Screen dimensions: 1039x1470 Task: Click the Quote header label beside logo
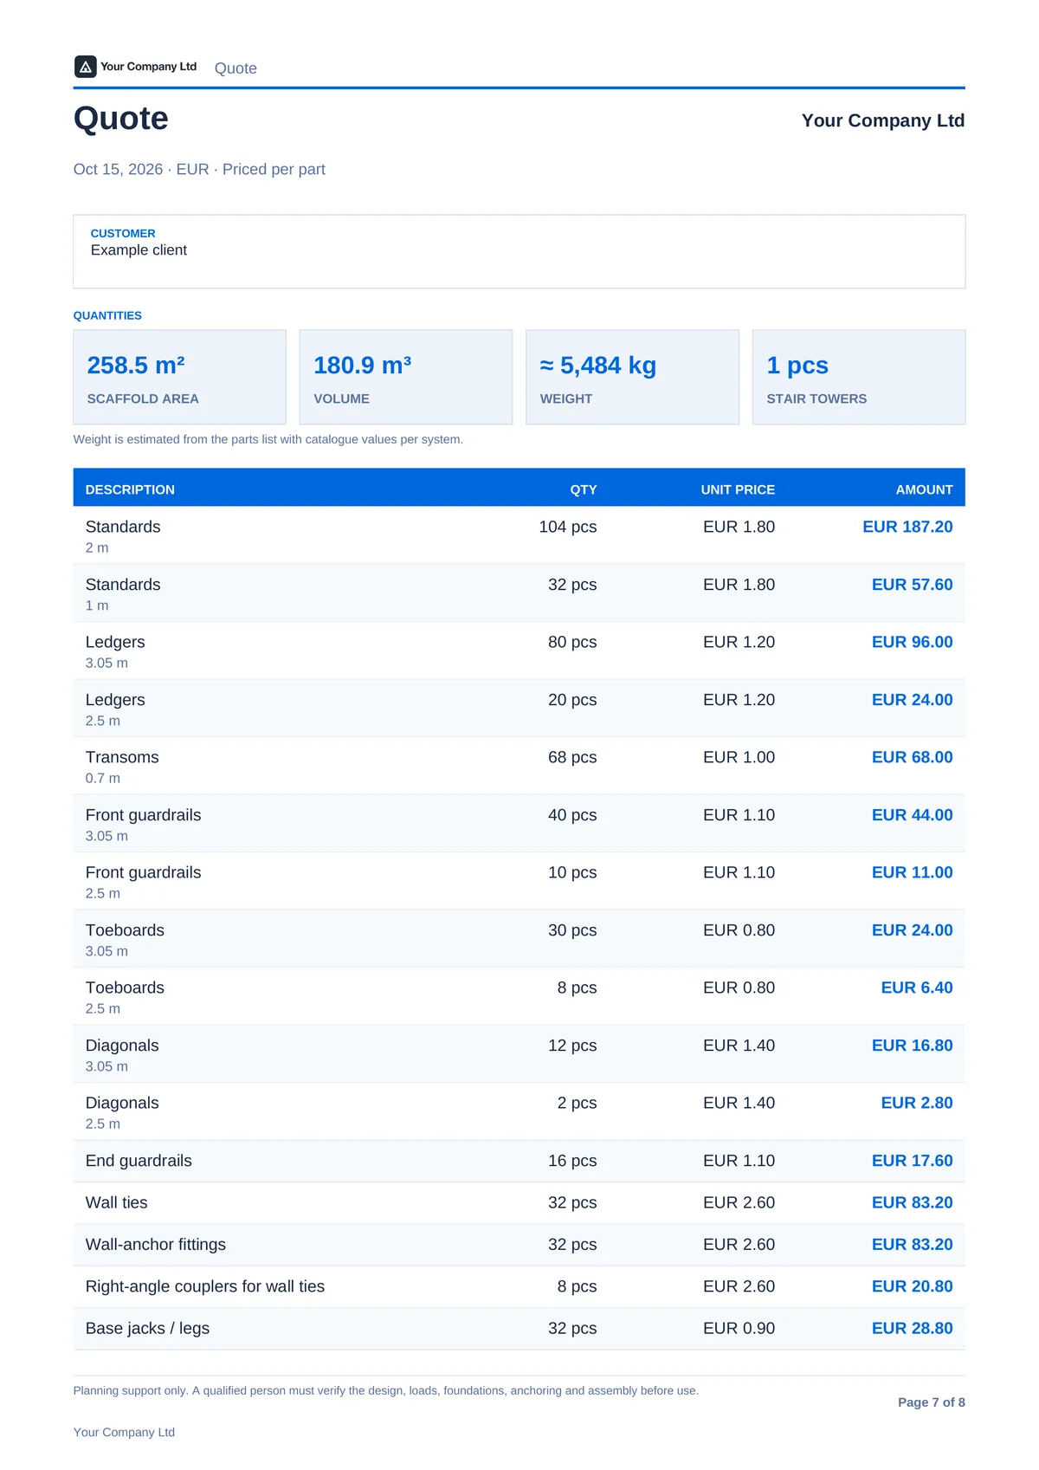point(236,68)
